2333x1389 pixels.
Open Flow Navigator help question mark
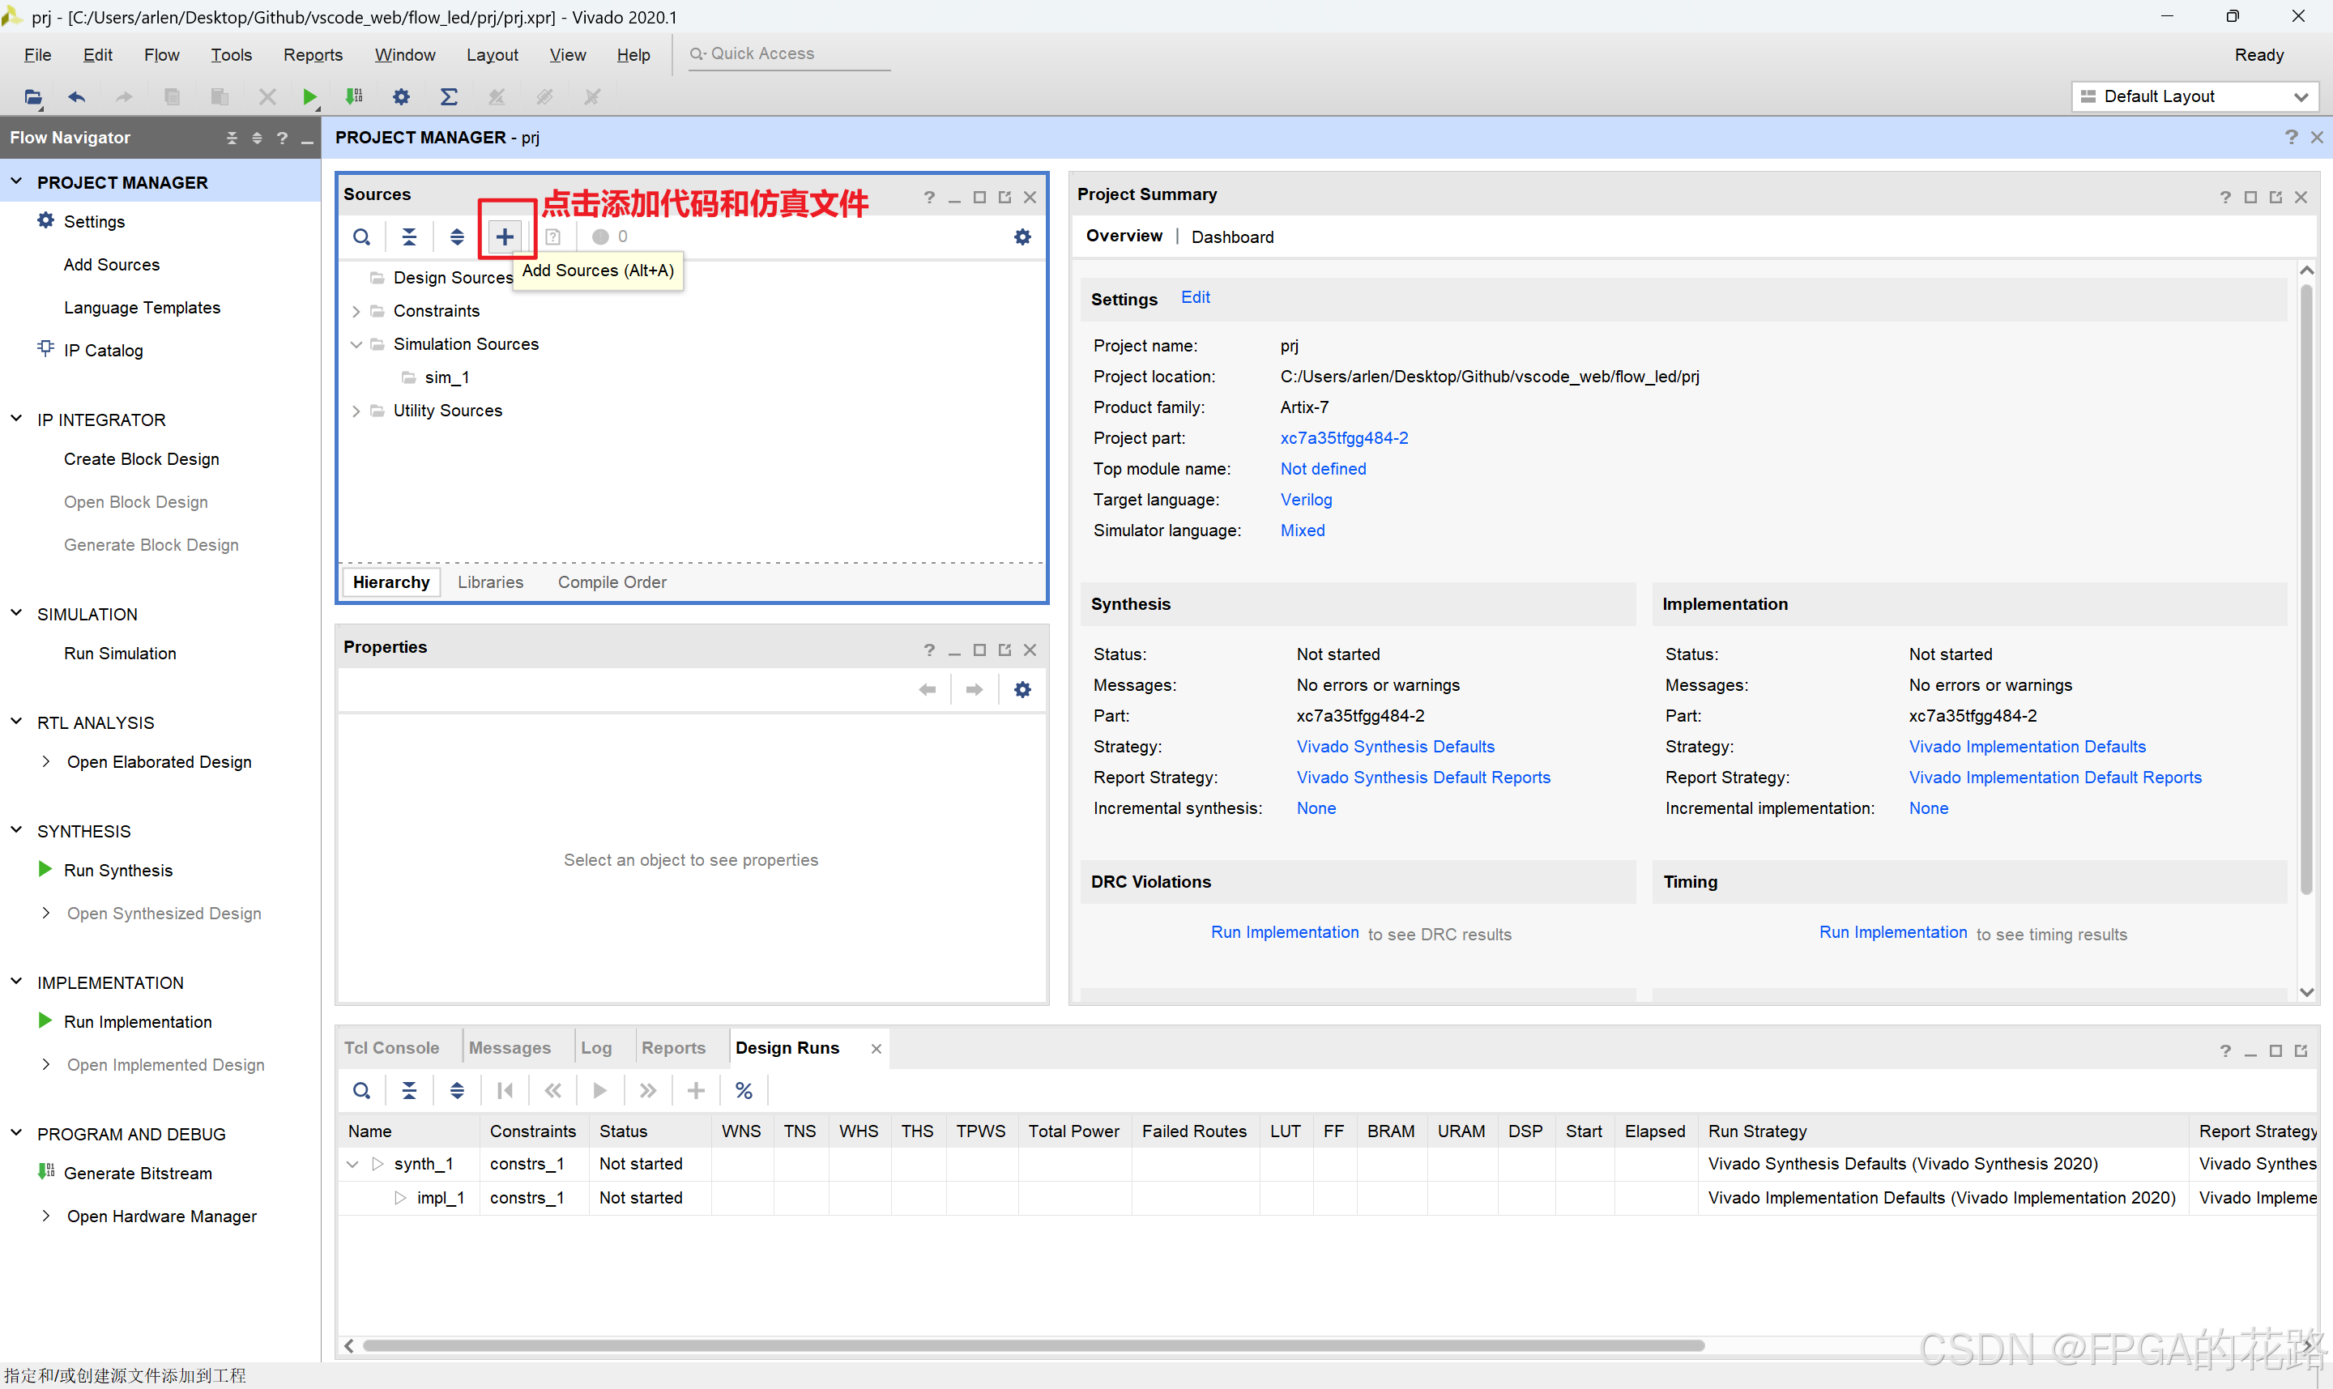pos(282,138)
